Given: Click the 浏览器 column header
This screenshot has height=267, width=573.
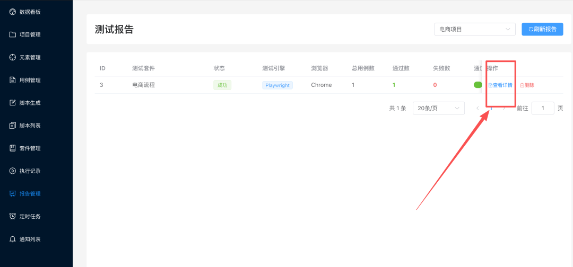Looking at the screenshot, I should (319, 68).
